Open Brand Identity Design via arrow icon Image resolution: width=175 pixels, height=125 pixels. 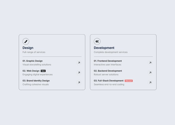(x=79, y=82)
